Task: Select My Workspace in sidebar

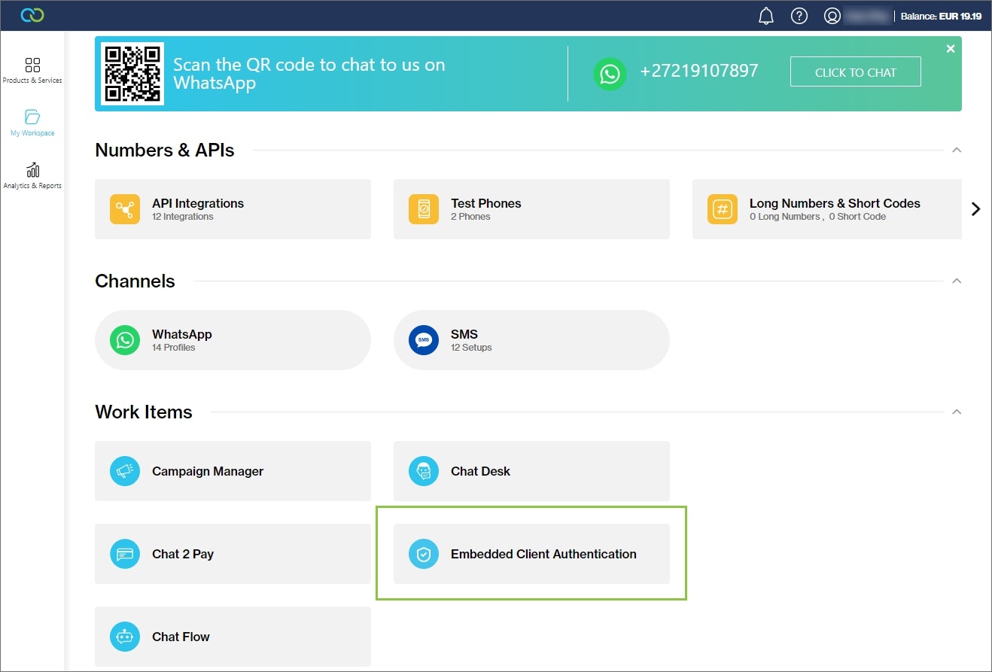Action: (x=32, y=123)
